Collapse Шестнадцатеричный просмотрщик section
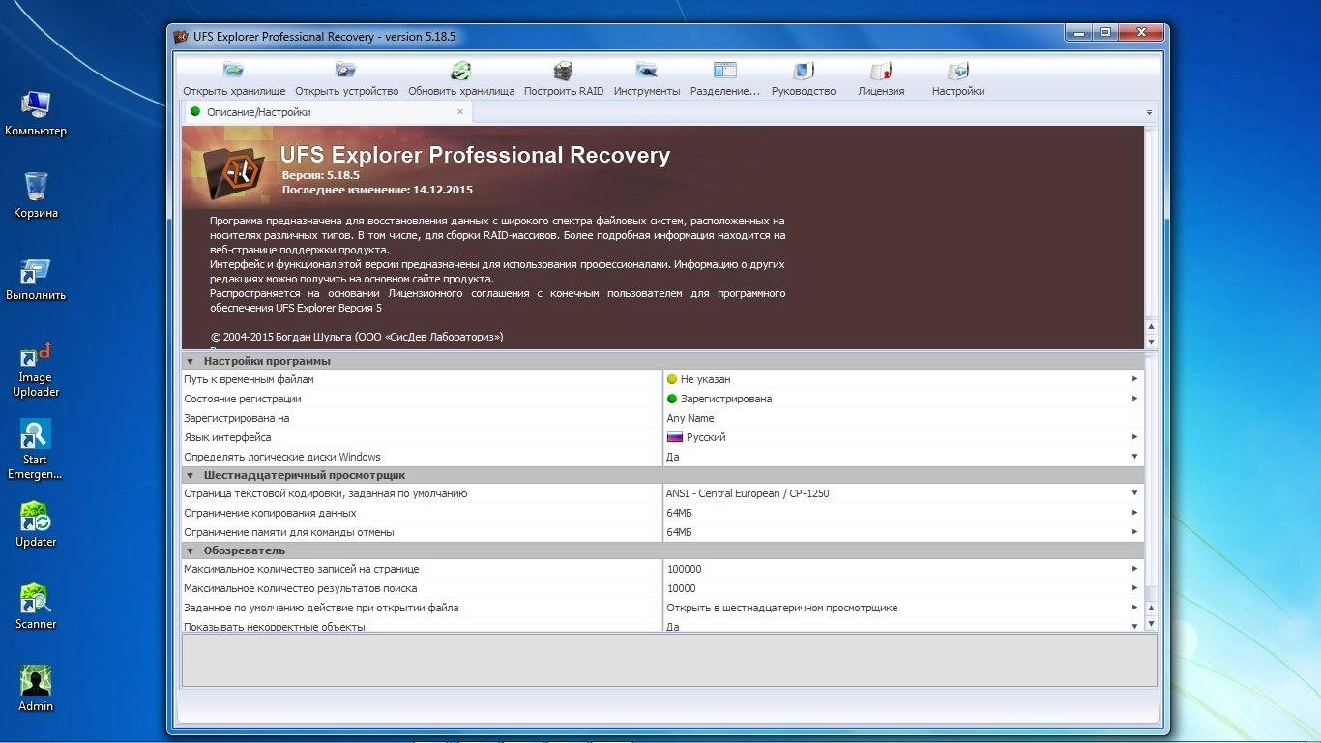Image resolution: width=1321 pixels, height=743 pixels. click(191, 475)
